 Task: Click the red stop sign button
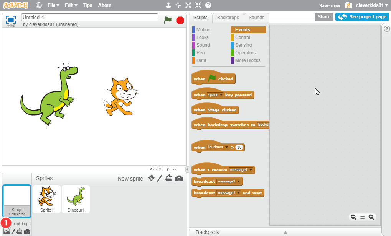click(x=180, y=20)
